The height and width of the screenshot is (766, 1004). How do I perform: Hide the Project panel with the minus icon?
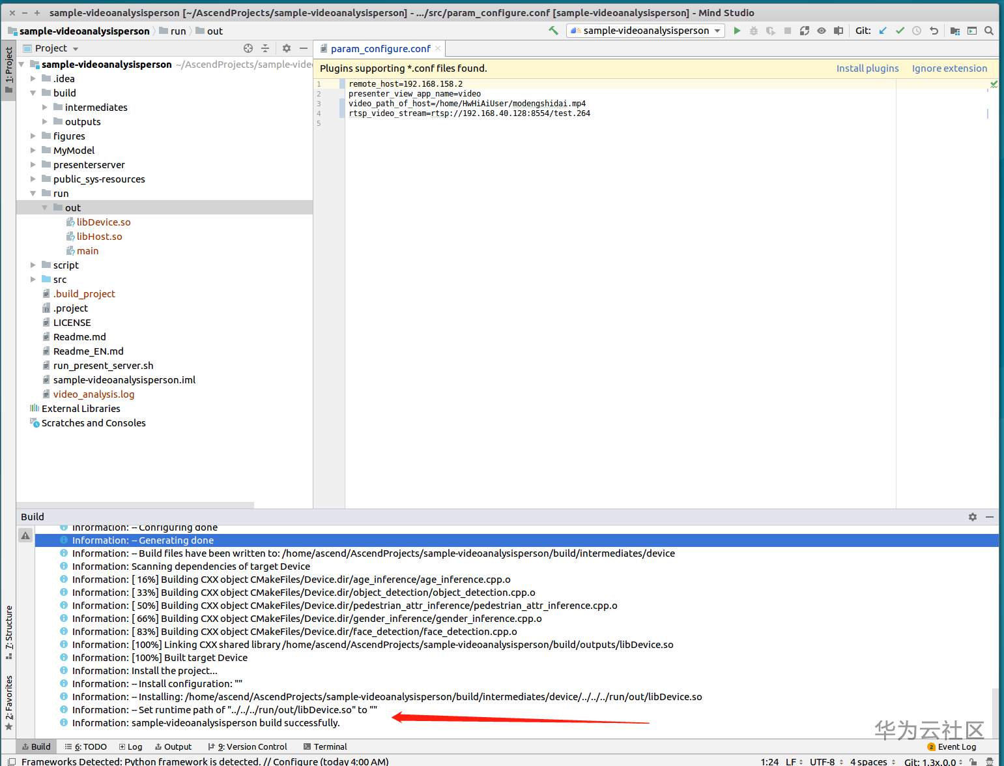[x=303, y=48]
